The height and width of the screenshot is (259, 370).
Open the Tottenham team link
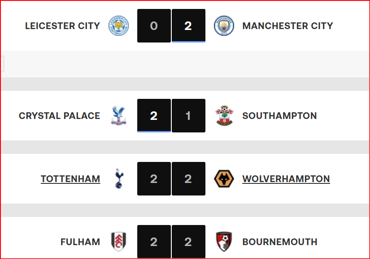pyautogui.click(x=70, y=179)
